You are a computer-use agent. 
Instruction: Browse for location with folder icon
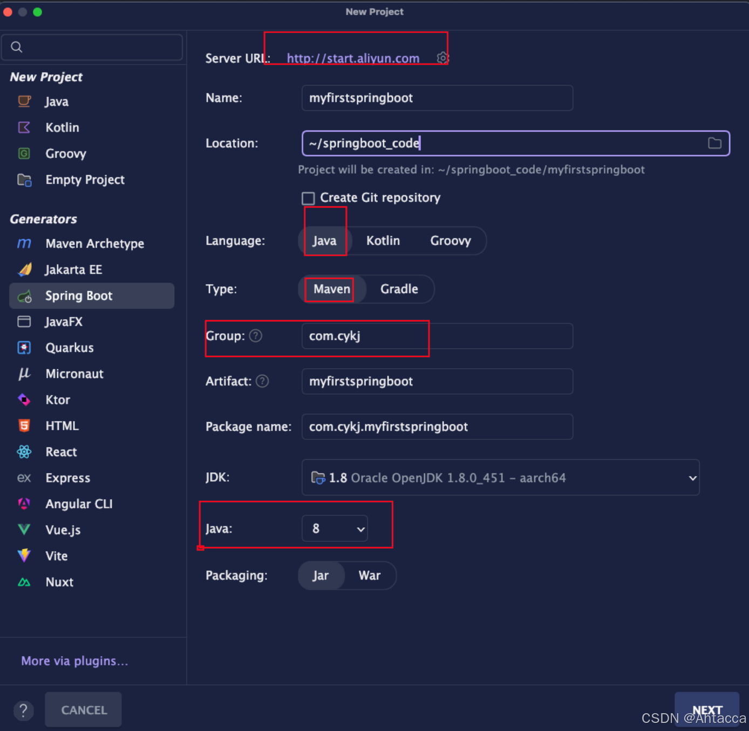pyautogui.click(x=714, y=143)
